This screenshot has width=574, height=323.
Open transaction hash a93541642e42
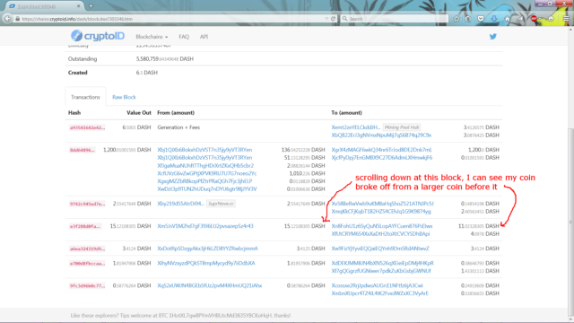pyautogui.click(x=87, y=127)
